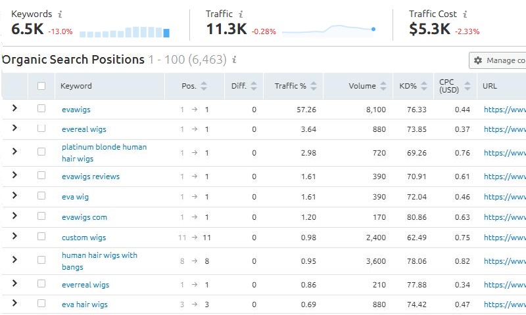The width and height of the screenshot is (526, 315).
Task: Sort by KD% column arrows
Action: [424, 86]
